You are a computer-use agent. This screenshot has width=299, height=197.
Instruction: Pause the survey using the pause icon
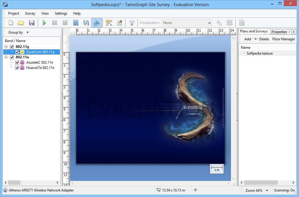55,23
